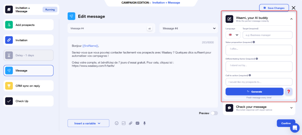Click the Save Changes button
Viewport: 302px width, 135px height.
[274, 8]
